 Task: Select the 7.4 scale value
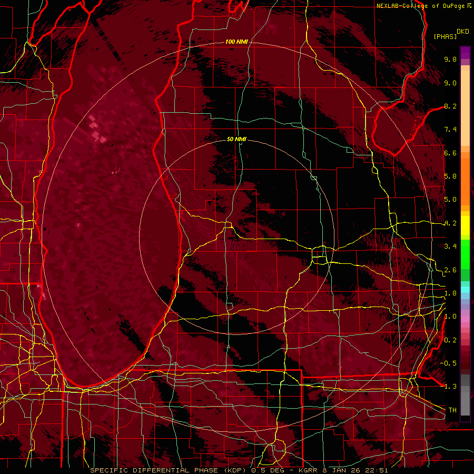pyautogui.click(x=450, y=130)
